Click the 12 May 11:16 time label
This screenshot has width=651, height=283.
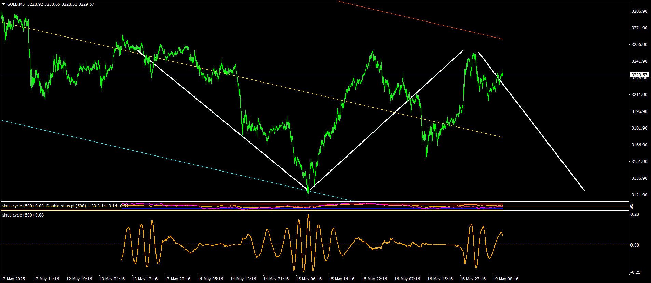point(46,279)
